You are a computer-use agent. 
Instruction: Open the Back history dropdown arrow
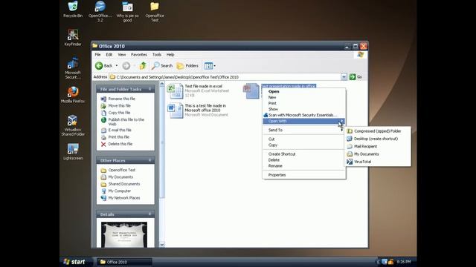[117, 66]
